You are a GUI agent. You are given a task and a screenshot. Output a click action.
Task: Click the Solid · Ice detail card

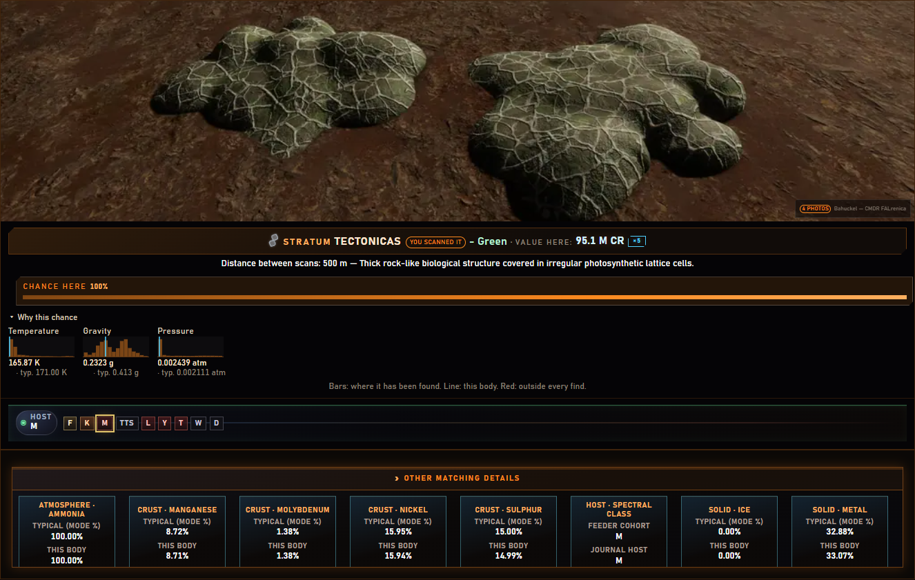[729, 531]
